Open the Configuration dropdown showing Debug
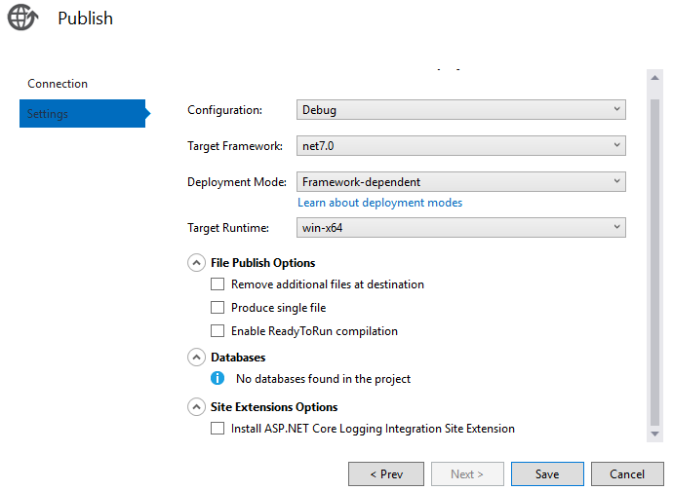 [461, 110]
